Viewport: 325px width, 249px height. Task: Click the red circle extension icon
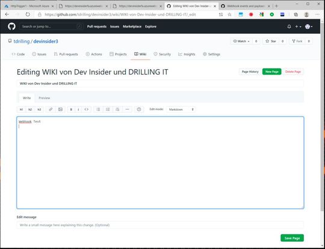pyautogui.click(x=251, y=14)
